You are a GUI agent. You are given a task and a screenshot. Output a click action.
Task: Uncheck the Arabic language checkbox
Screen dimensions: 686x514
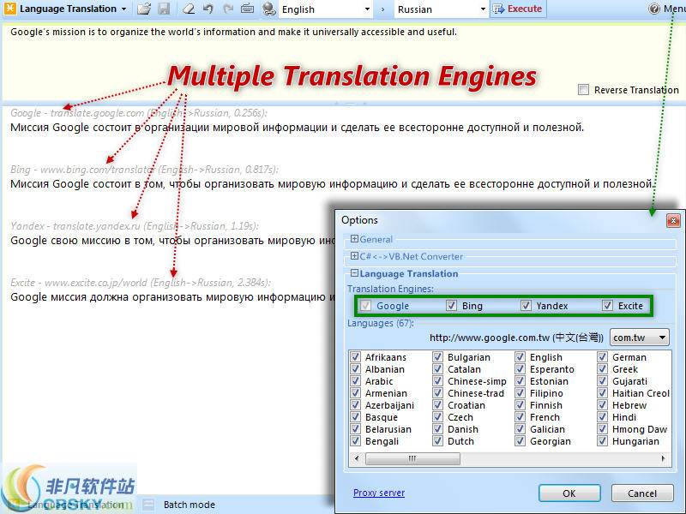(355, 380)
